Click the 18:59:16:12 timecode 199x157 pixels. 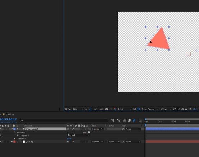click(8, 119)
